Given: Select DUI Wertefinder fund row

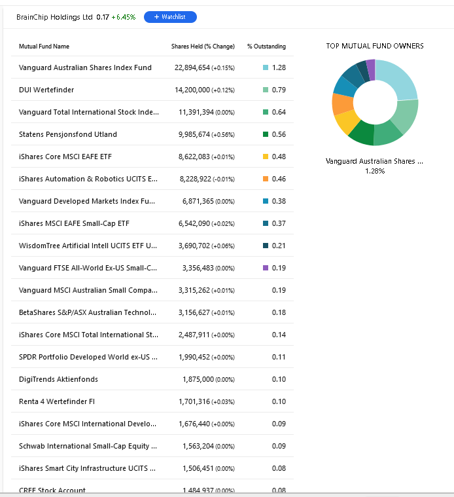Looking at the screenshot, I should click(x=152, y=90).
